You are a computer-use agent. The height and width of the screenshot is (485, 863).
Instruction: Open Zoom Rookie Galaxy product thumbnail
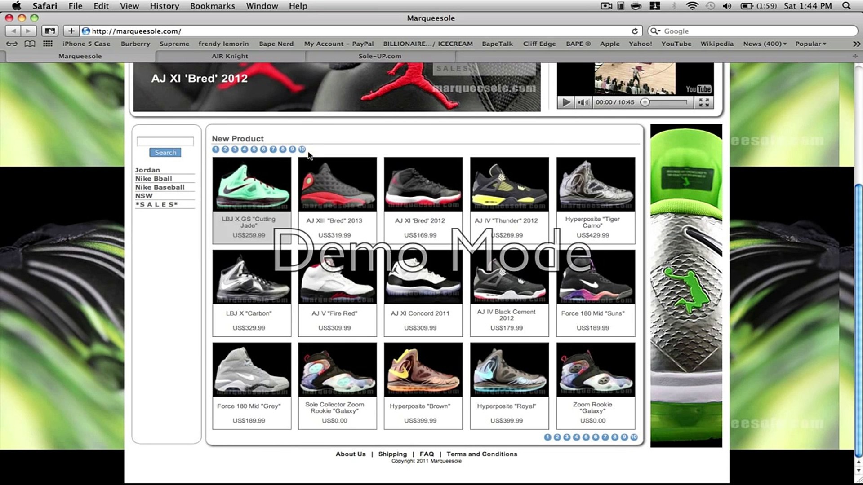(596, 370)
